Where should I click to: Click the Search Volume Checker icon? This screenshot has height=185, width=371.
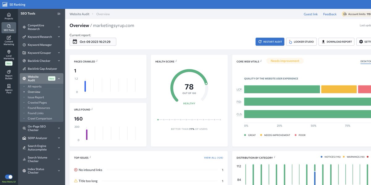pos(24,159)
